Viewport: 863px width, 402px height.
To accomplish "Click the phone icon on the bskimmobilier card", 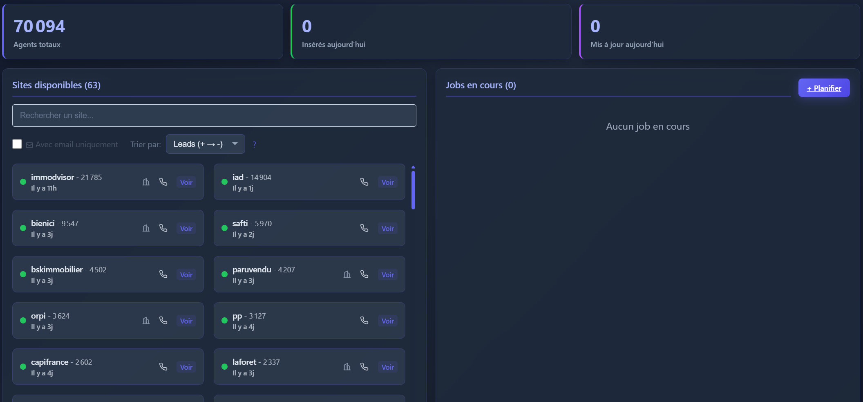I will 163,274.
